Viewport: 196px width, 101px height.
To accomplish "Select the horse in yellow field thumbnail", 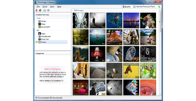I will click(131, 70).
